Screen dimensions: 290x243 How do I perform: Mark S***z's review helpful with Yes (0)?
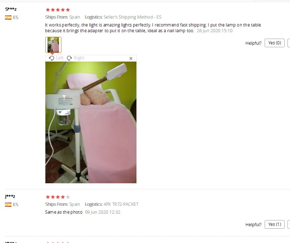point(274,43)
